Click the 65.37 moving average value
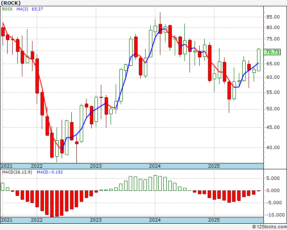Image resolution: width=287 pixels, height=230 pixels. coord(37,9)
